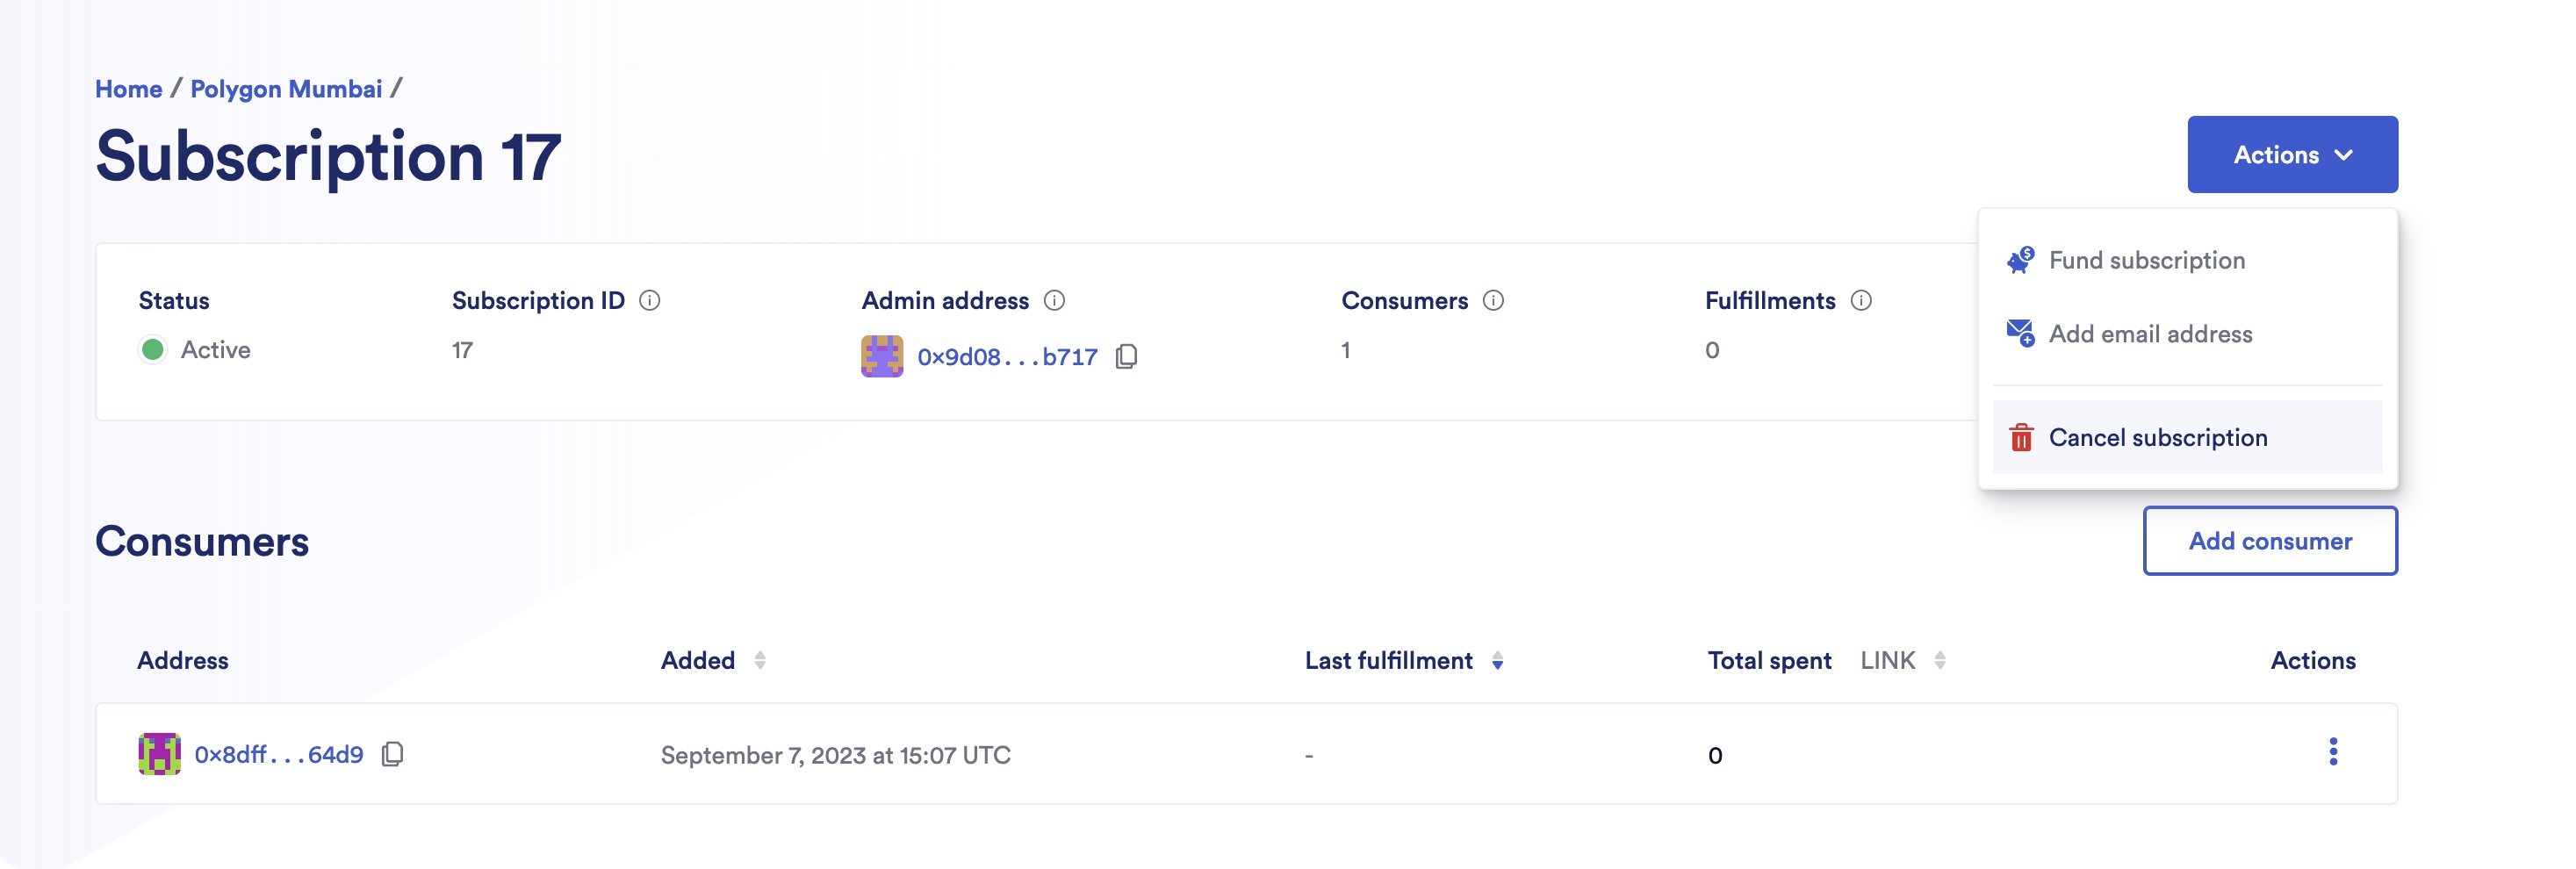Open the info tooltip beside Subscription ID

[x=650, y=299]
